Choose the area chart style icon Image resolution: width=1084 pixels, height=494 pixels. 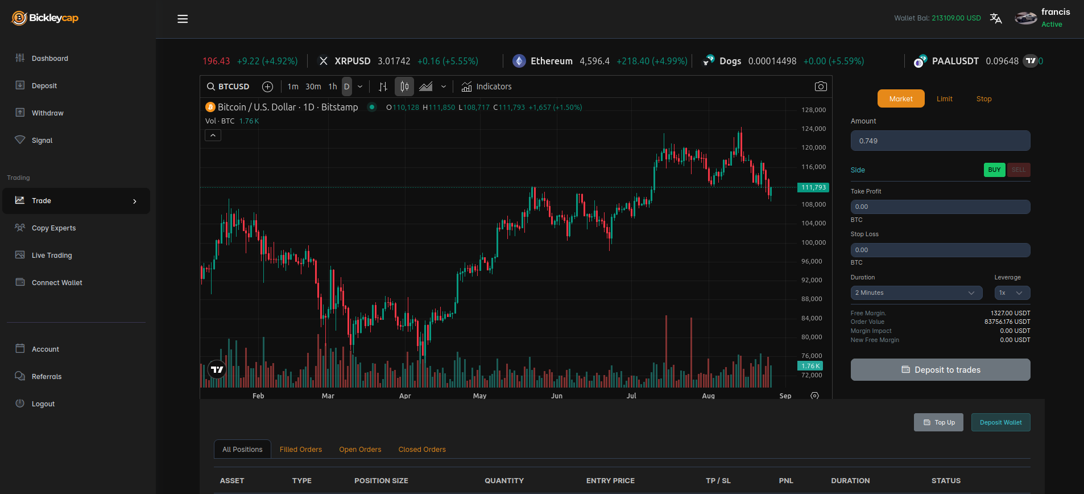tap(426, 87)
